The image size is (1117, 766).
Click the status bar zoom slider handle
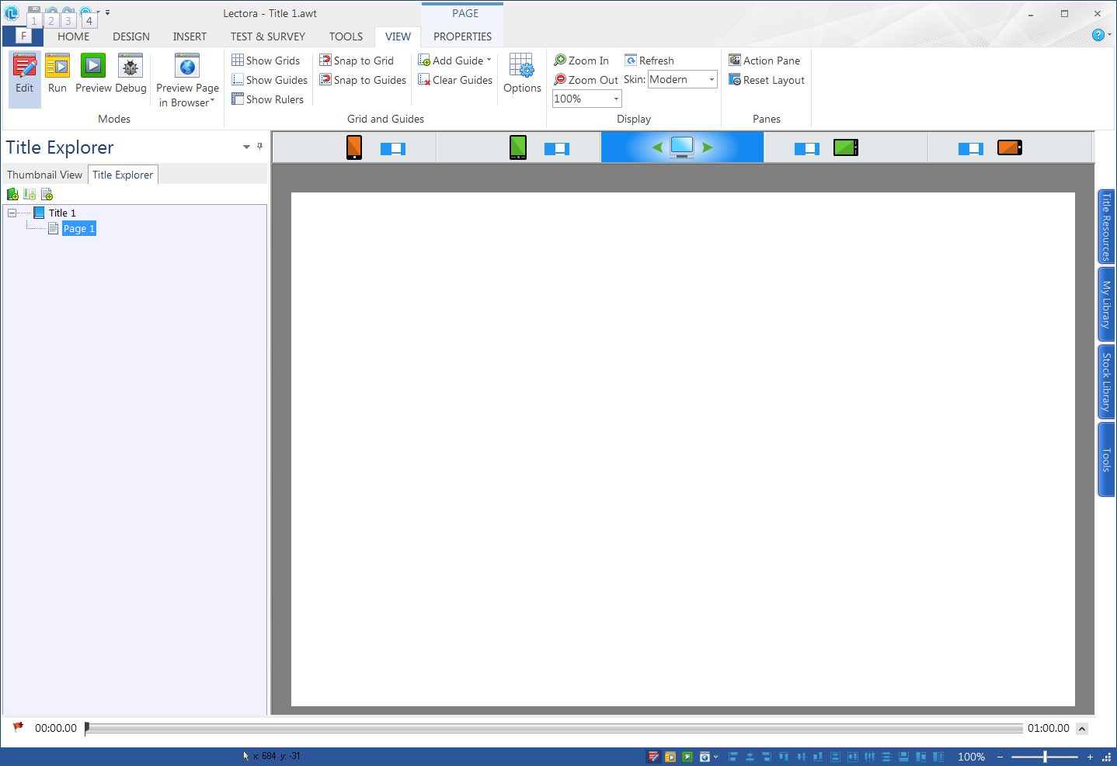(x=1046, y=757)
